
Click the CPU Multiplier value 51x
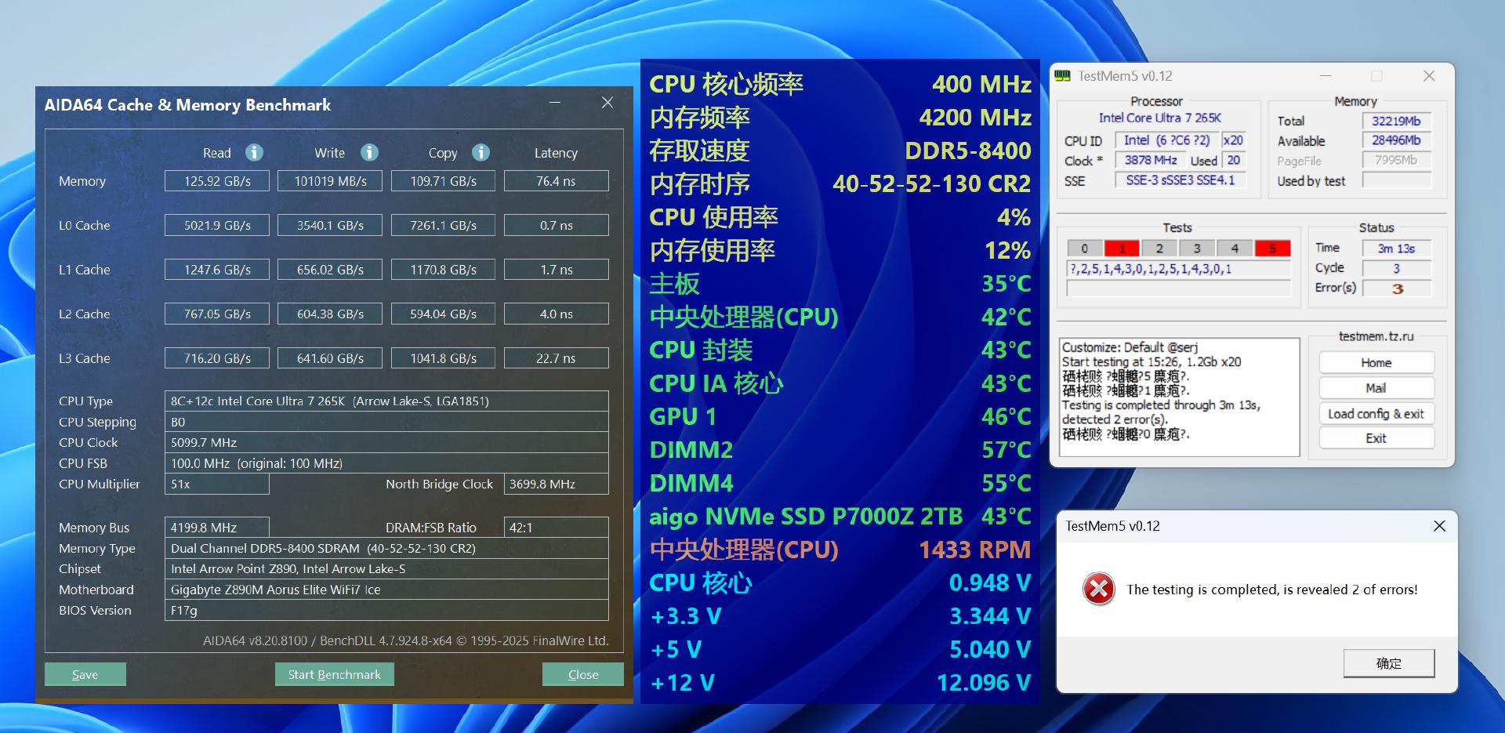(217, 484)
